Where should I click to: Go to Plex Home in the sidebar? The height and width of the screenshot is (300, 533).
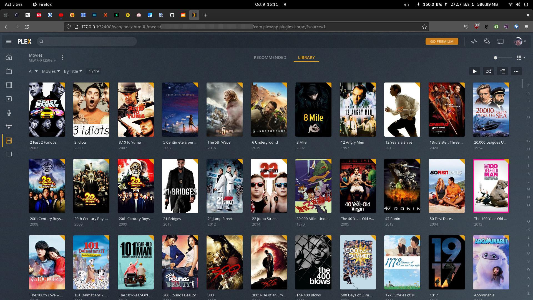9,57
